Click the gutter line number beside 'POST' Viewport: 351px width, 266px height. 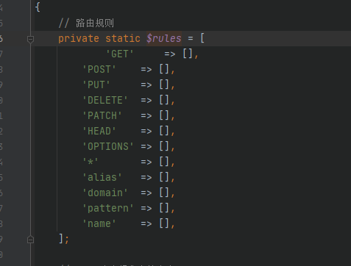coord(1,70)
